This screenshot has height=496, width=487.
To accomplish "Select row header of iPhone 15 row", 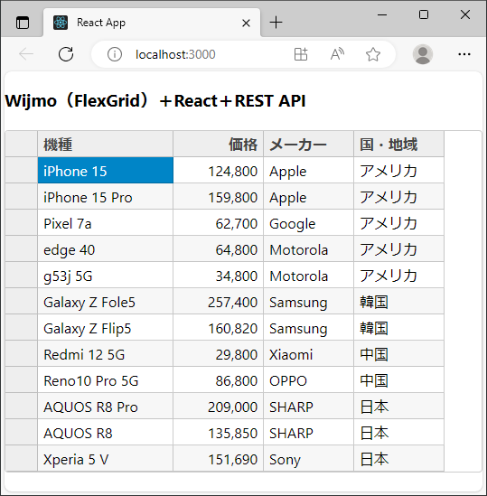I will tap(22, 170).
